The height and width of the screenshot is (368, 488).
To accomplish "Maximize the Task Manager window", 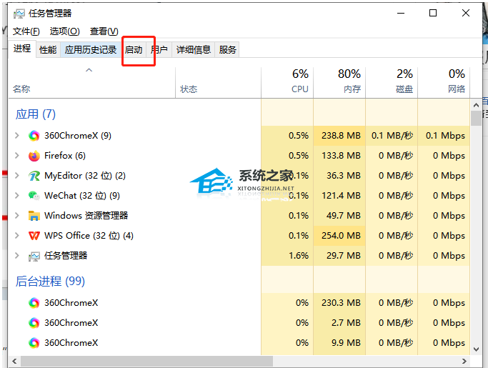I will coord(433,13).
